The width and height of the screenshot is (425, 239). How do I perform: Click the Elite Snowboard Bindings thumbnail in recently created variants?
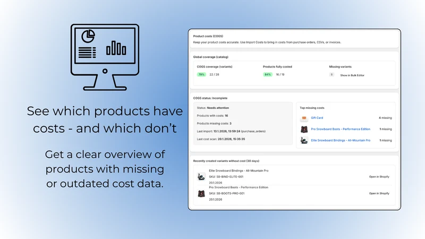point(201,177)
